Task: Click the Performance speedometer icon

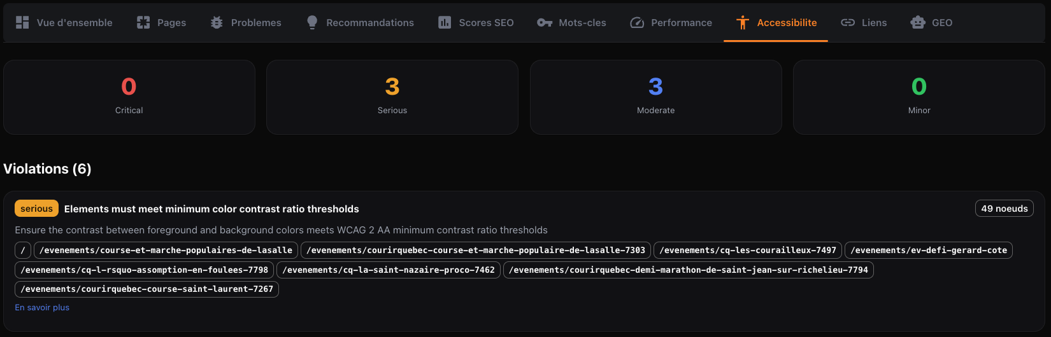Action: [637, 22]
